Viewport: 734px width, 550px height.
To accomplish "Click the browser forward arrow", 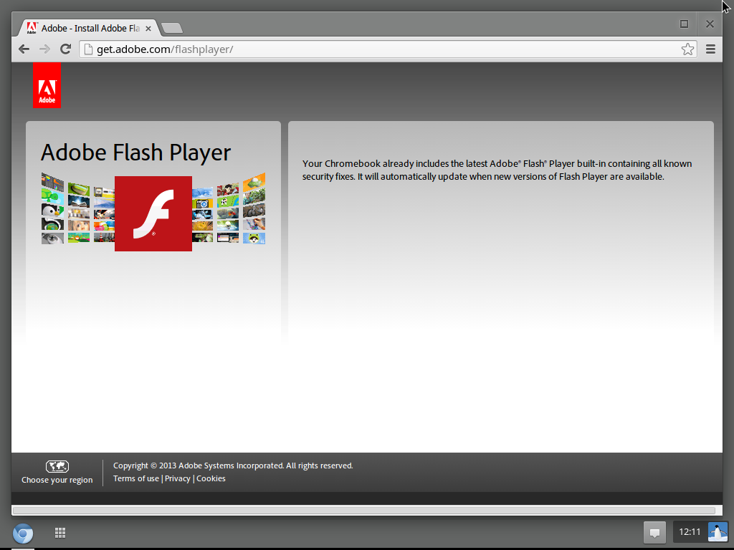I will tap(44, 49).
